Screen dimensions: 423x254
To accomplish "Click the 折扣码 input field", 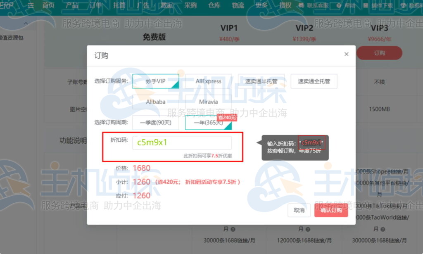I will (x=182, y=142).
